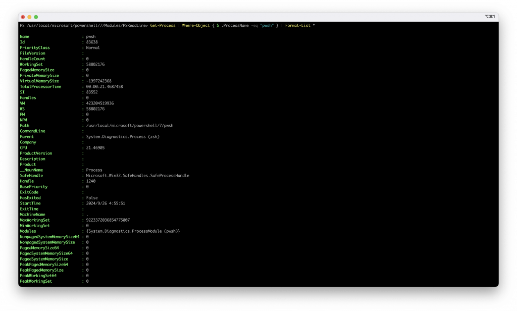This screenshot has width=517, height=311.
Task: Click the PagedSystemMemorySize64 property label
Action: 46,253
